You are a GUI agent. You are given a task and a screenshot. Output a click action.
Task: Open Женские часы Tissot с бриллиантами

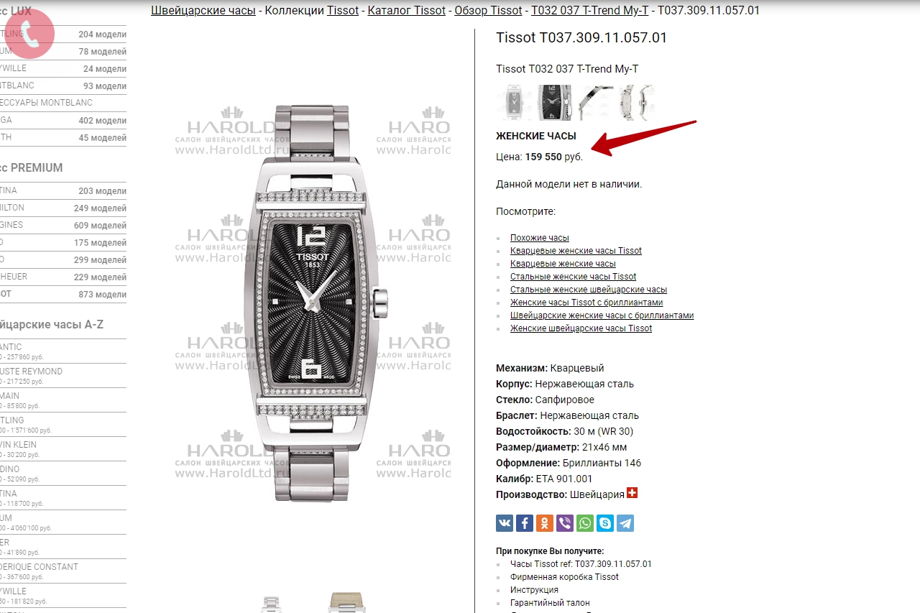(x=586, y=303)
